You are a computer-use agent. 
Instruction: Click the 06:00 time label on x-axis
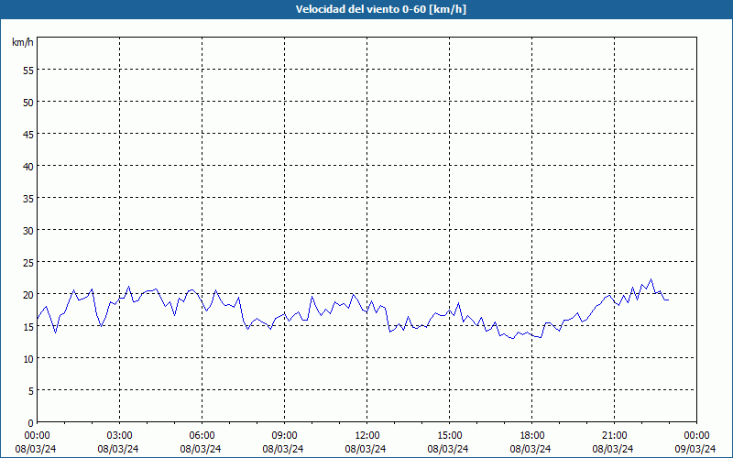pyautogui.click(x=202, y=436)
